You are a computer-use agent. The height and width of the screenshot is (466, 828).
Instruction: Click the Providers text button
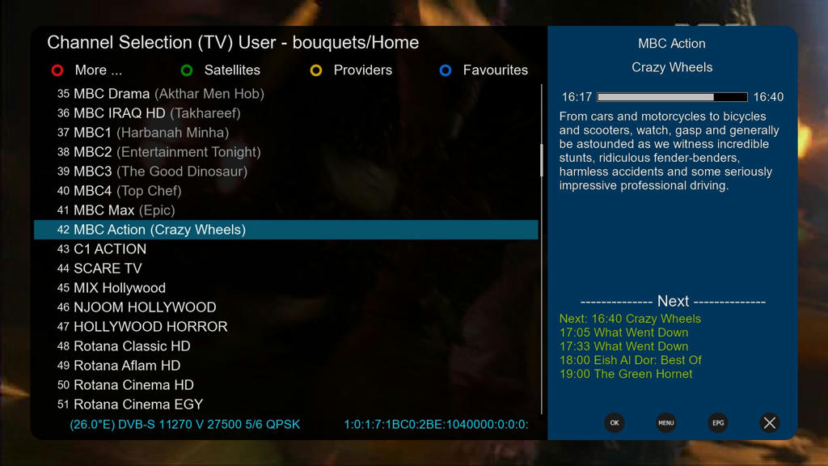click(363, 70)
